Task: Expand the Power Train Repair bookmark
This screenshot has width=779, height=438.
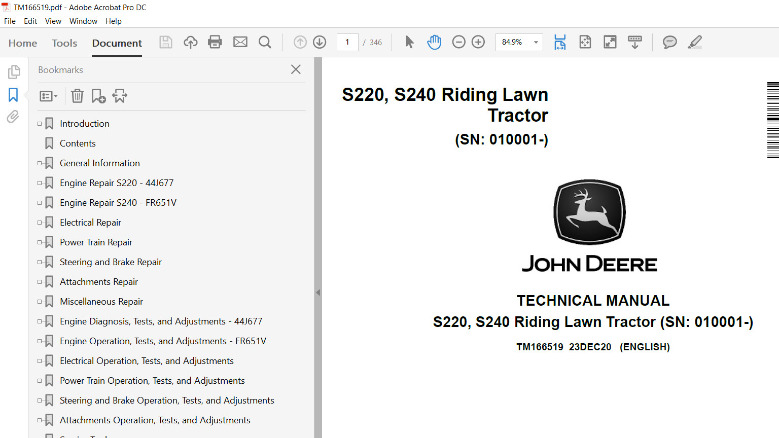Action: click(40, 242)
